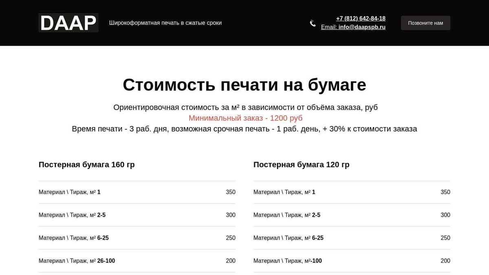Click the price 200 in right table
This screenshot has height=275, width=489.
[x=445, y=261]
